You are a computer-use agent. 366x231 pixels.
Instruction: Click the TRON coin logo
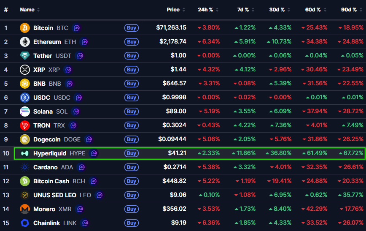point(25,125)
